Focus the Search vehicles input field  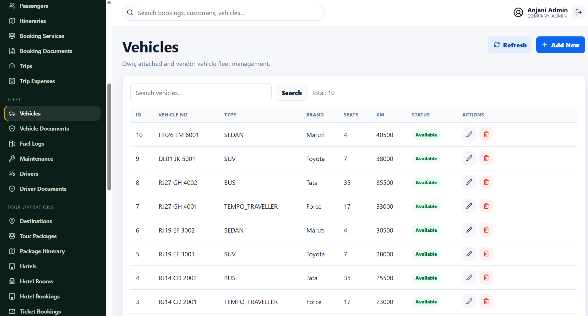(201, 93)
